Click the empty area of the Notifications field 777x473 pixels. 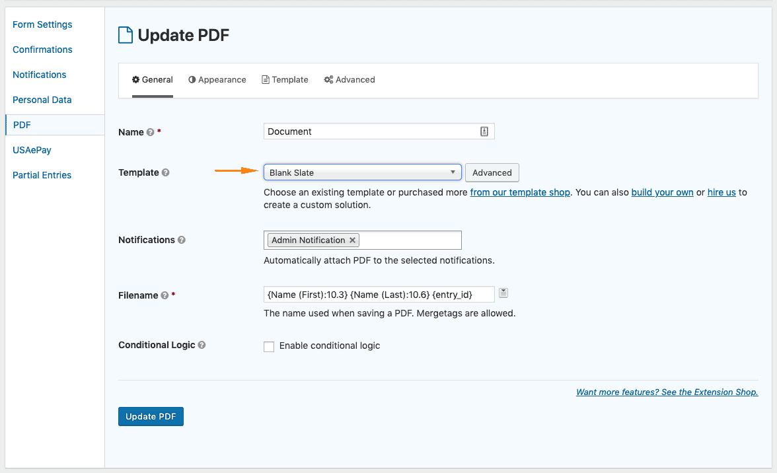coord(410,240)
